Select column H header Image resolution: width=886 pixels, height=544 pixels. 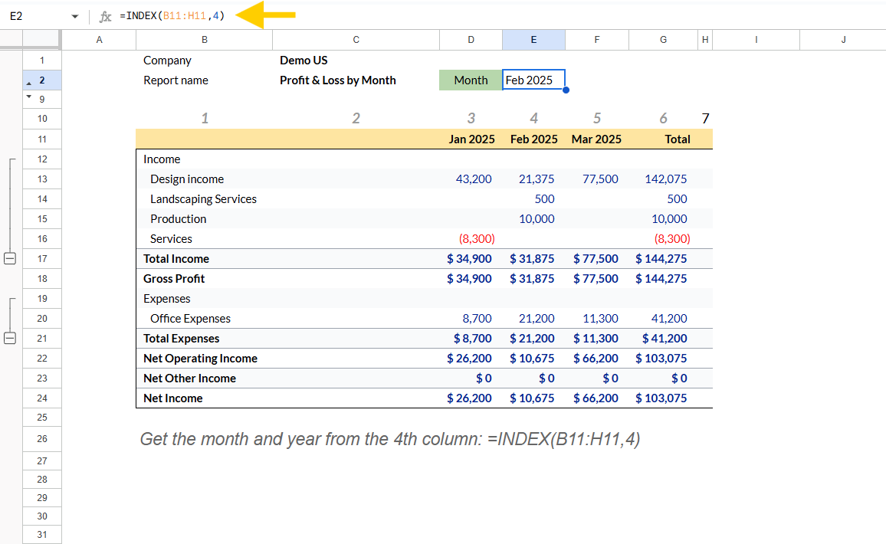pyautogui.click(x=705, y=40)
